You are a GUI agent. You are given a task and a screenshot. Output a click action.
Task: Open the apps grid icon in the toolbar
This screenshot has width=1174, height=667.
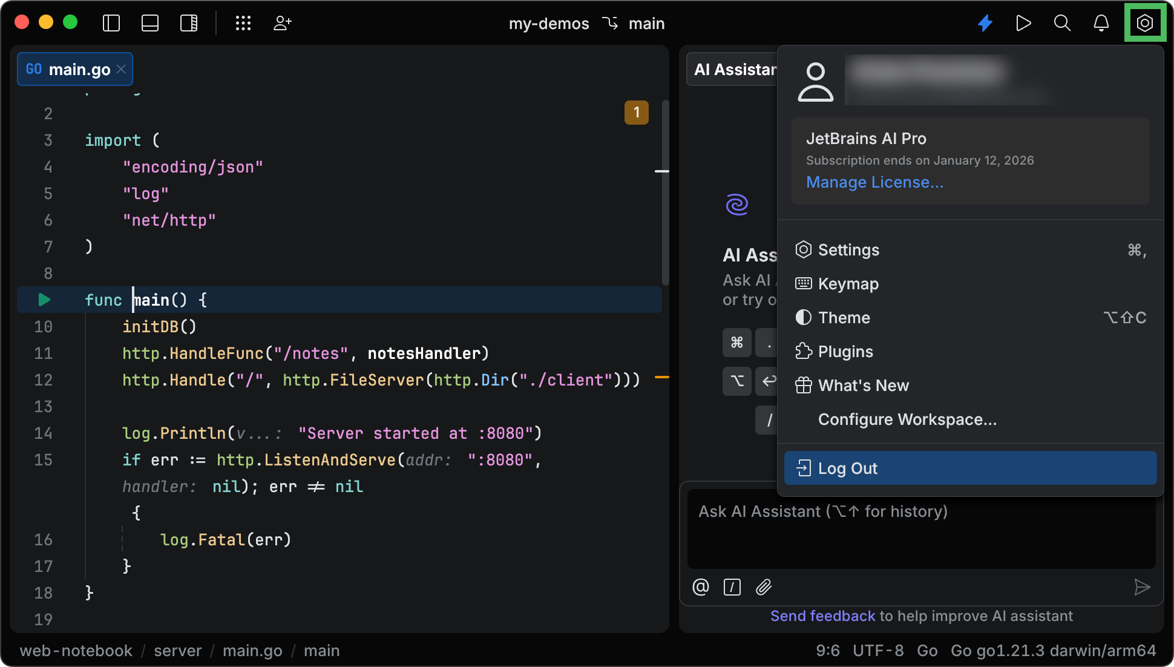point(243,23)
